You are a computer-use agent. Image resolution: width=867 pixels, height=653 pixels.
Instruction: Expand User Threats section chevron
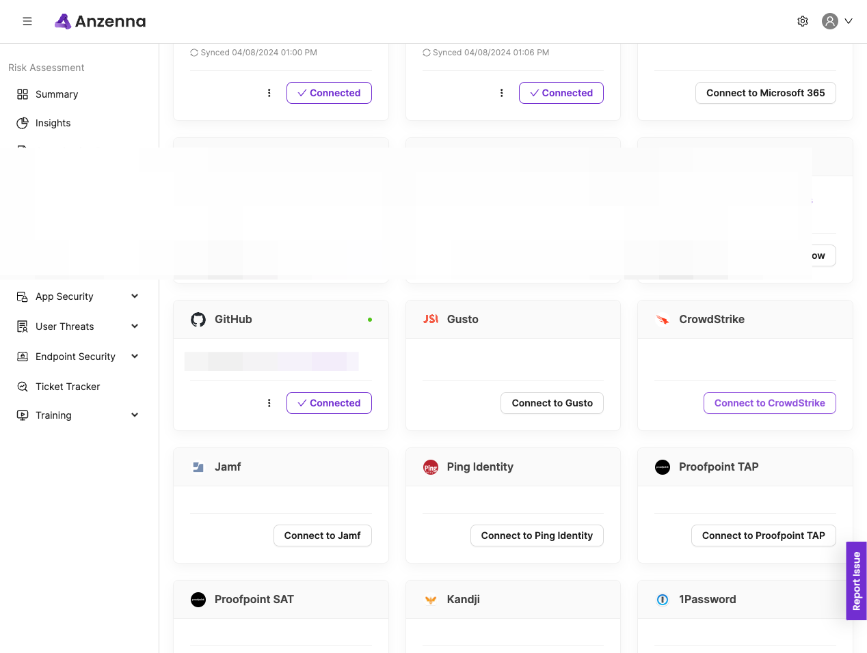(x=135, y=326)
